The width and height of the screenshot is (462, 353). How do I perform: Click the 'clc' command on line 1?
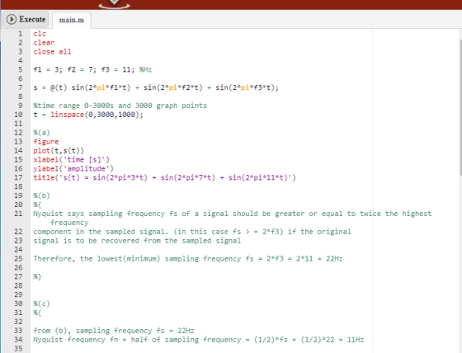[x=40, y=34]
